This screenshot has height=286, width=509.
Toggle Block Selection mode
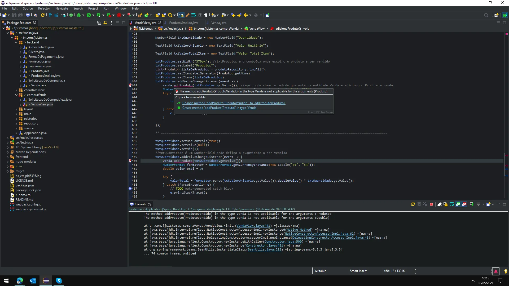200,15
